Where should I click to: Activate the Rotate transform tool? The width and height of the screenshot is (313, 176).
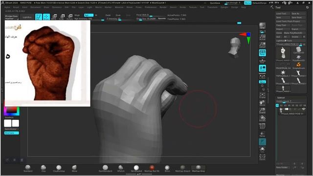coord(69,17)
